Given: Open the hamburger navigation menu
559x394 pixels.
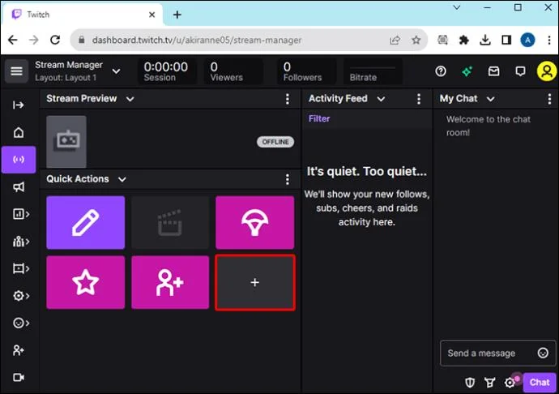Looking at the screenshot, I should coord(16,71).
